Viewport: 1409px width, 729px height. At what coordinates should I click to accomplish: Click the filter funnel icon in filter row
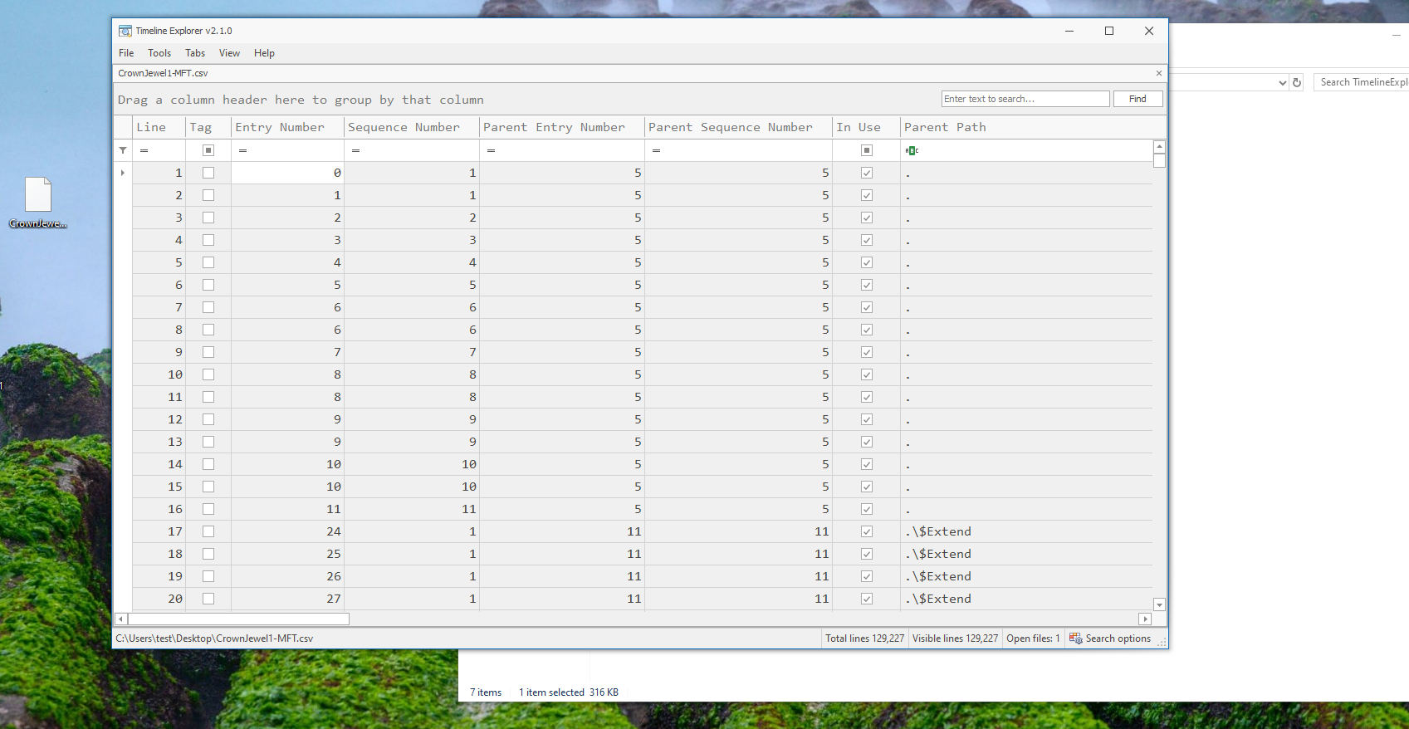click(123, 150)
